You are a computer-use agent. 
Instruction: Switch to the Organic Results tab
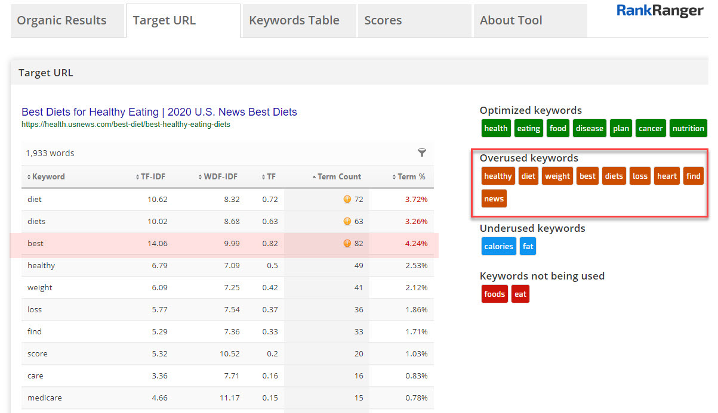(61, 21)
